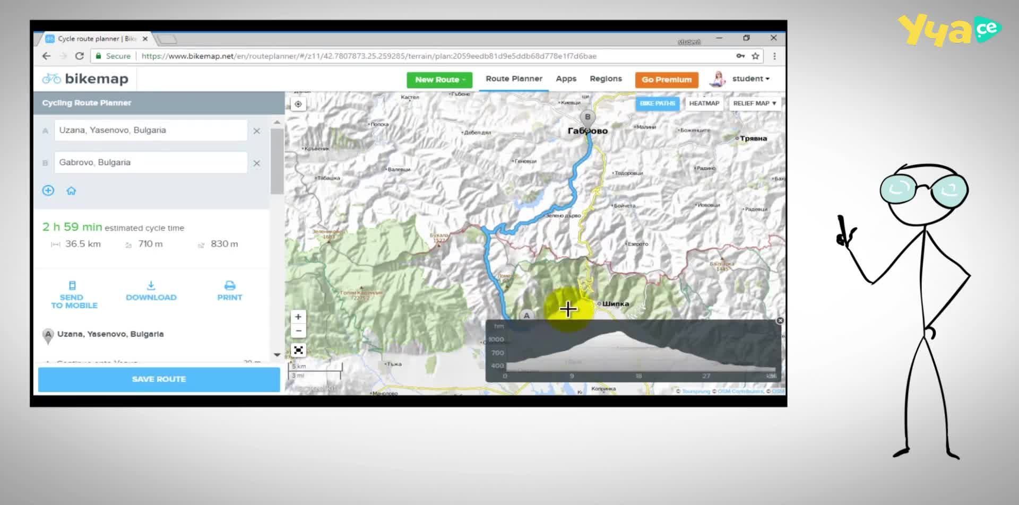This screenshot has height=505, width=1019.
Task: Click the bikemap bicycle logo
Action: (x=51, y=79)
